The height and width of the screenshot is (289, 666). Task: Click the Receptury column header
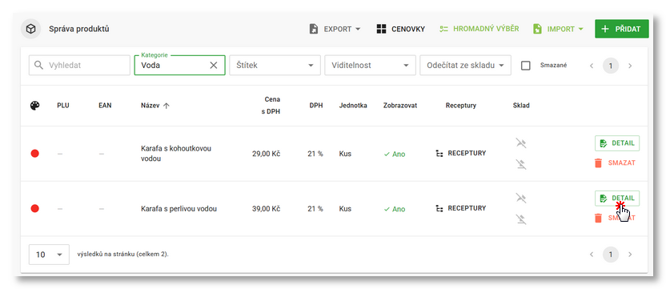[x=461, y=106]
